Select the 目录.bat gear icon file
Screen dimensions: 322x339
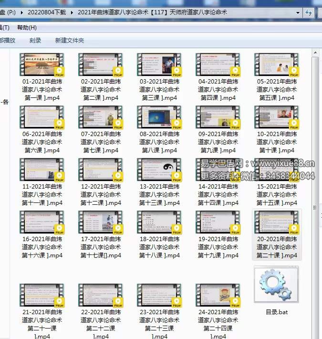(276, 284)
